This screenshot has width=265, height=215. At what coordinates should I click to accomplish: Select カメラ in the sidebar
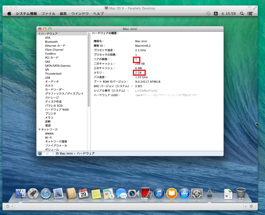pos(49,86)
